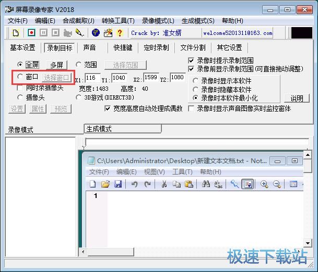The image size is (318, 272).
Task: Select the pen annotation toolbar icon
Action: pyautogui.click(x=79, y=33)
